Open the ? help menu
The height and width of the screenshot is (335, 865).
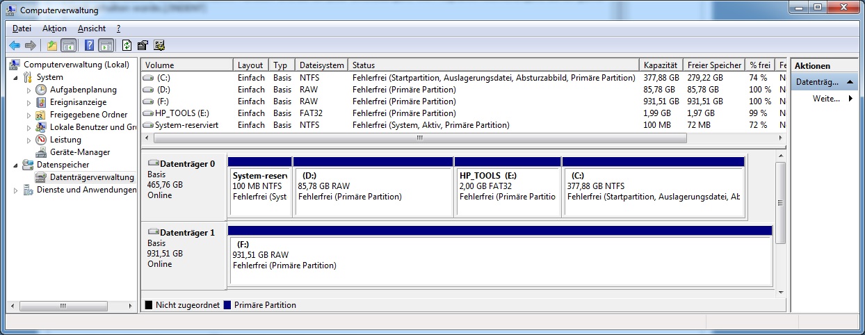[119, 28]
